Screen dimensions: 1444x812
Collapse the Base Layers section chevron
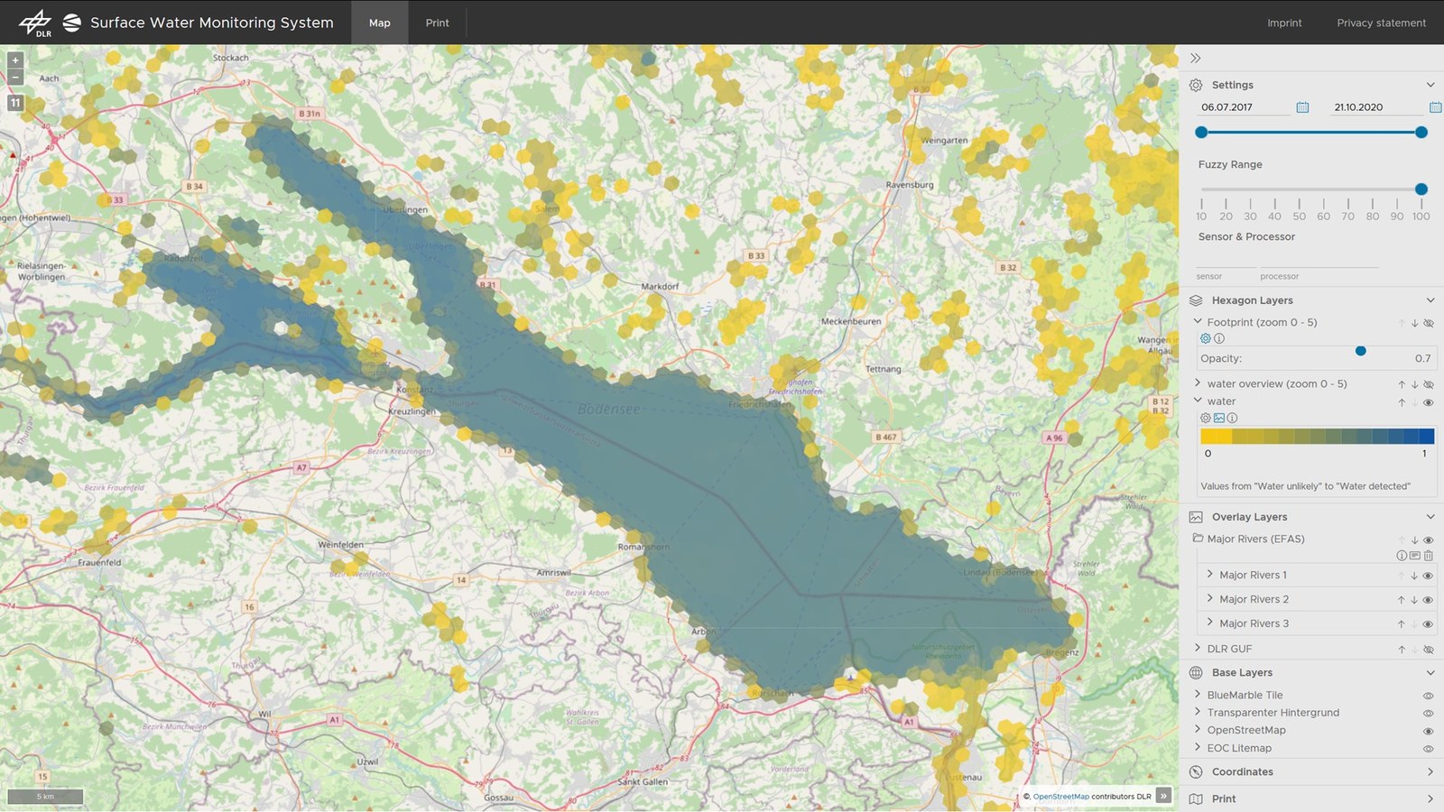[x=1430, y=672]
